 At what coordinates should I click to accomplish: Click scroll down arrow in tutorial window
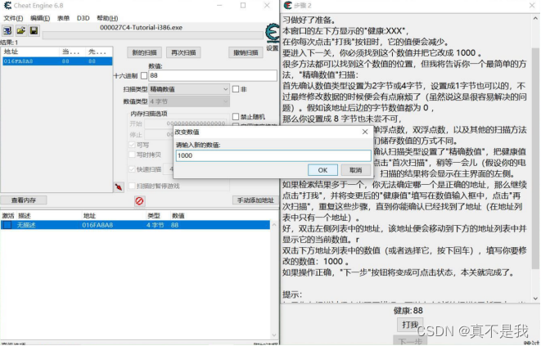(535, 298)
